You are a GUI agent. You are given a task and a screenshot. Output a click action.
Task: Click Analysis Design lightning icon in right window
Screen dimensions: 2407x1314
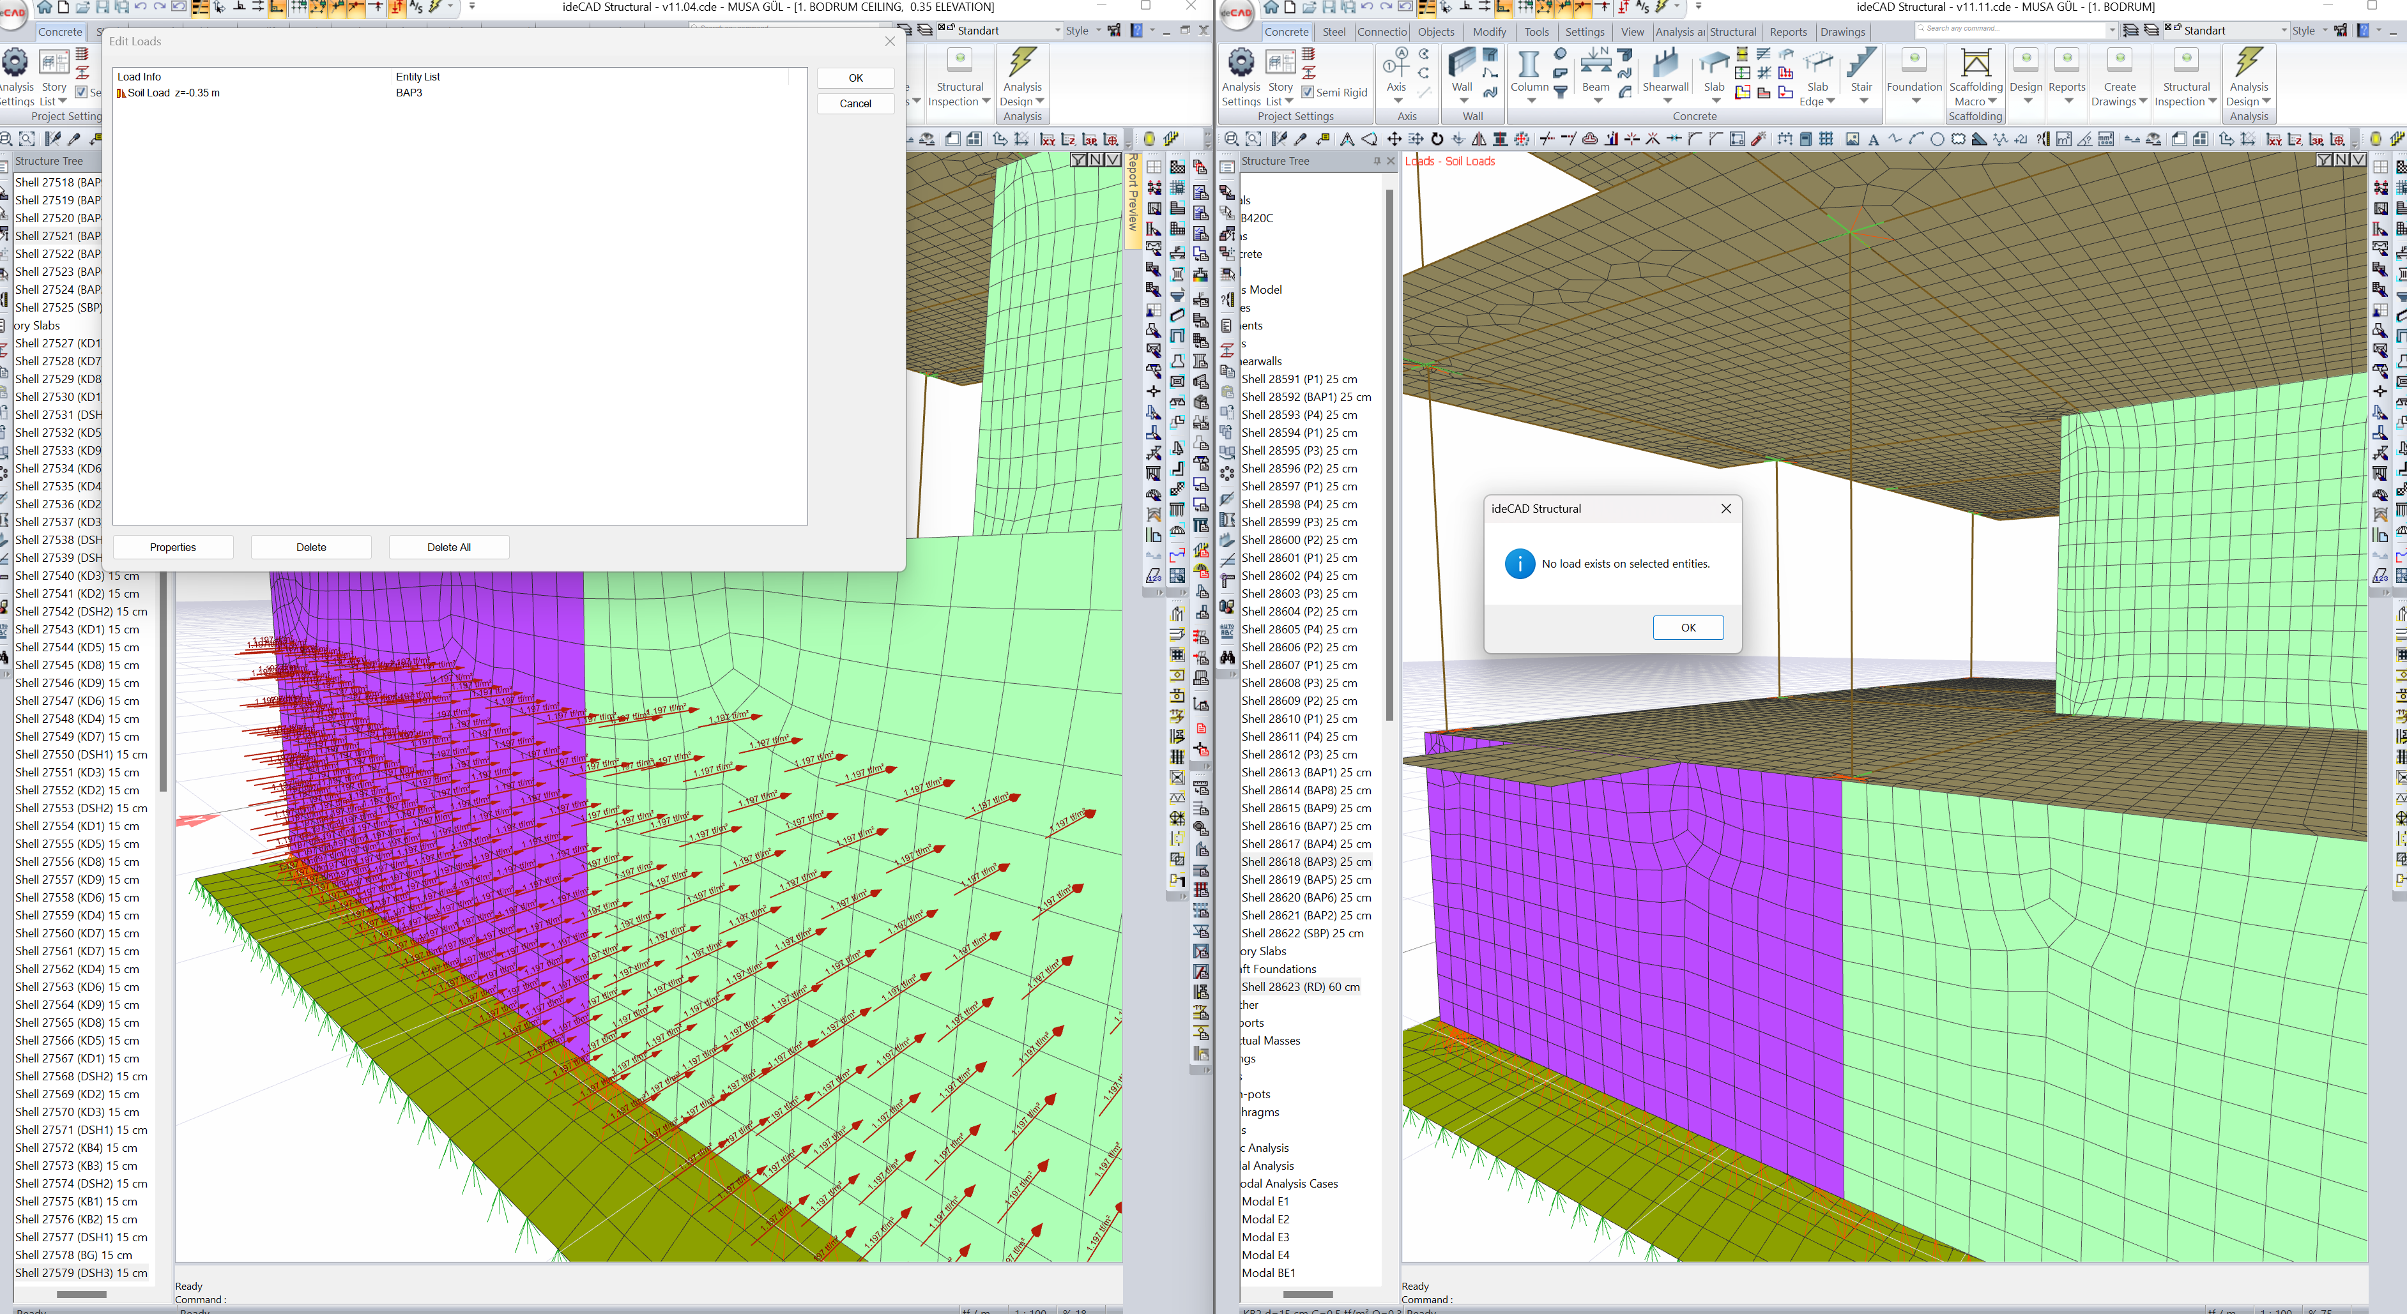(2248, 63)
